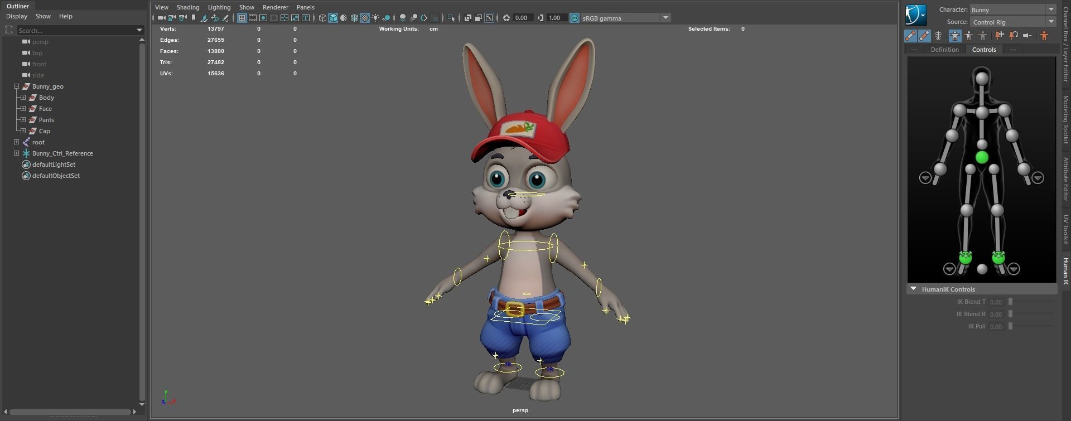Screen dimensions: 1071x421
Task: Select HumanIK Body Part mode icon
Action: point(969,36)
